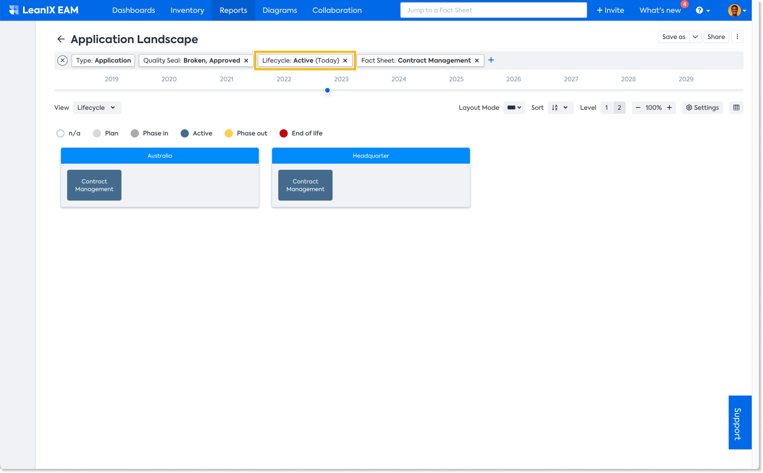Toggle the Phase out legend item

click(246, 133)
